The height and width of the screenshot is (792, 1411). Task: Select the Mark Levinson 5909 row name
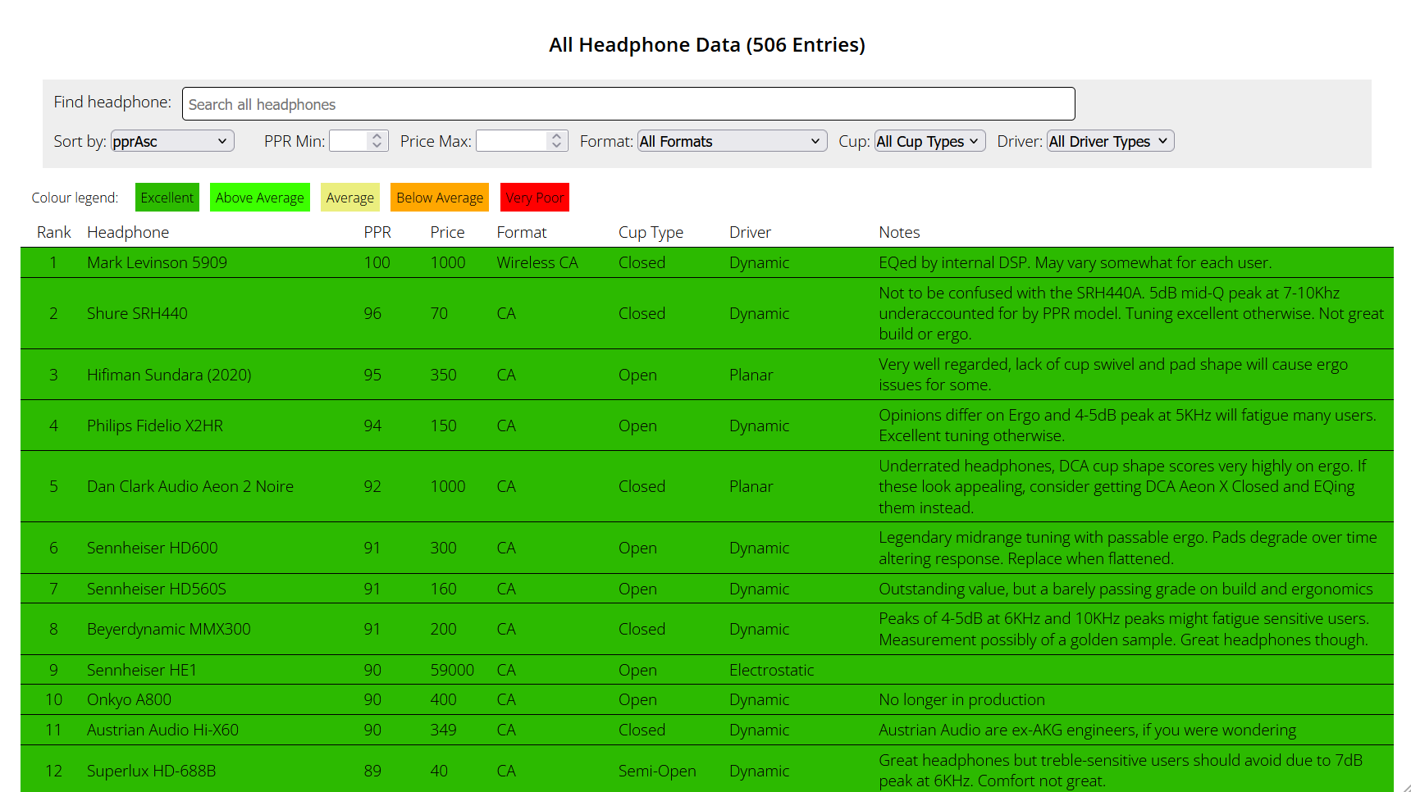click(157, 262)
